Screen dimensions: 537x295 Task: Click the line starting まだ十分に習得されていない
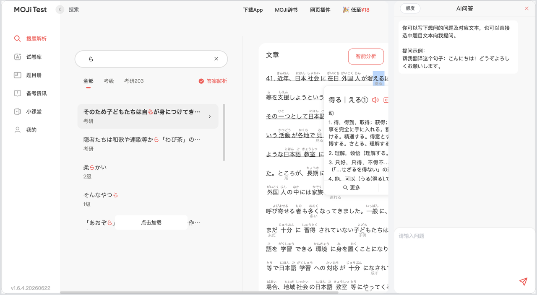[x=327, y=230]
